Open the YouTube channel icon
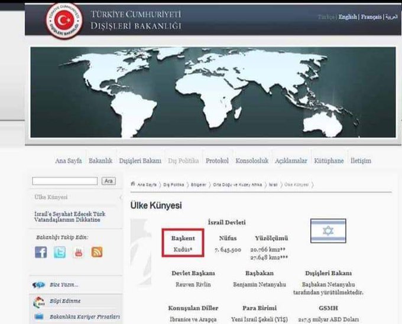402x324 pixels. (x=78, y=252)
